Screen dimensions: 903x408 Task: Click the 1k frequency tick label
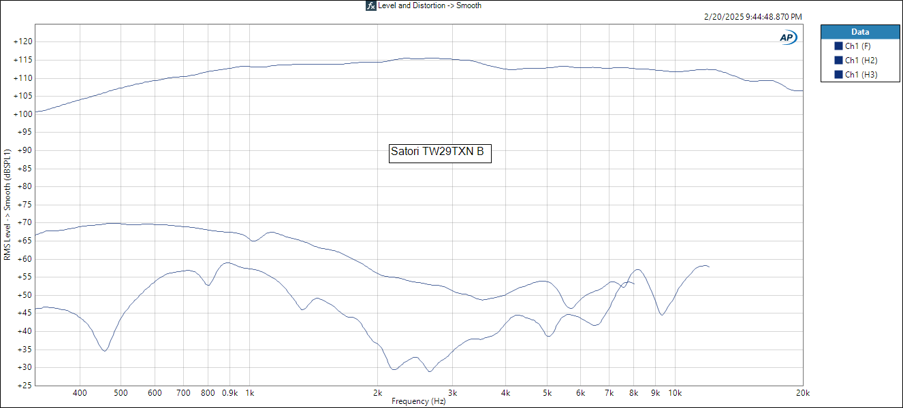(x=249, y=393)
